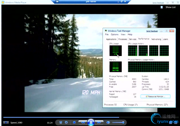Click the Windows Media Player logo icon
The height and width of the screenshot is (126, 180).
pyautogui.click(x=3, y=3)
